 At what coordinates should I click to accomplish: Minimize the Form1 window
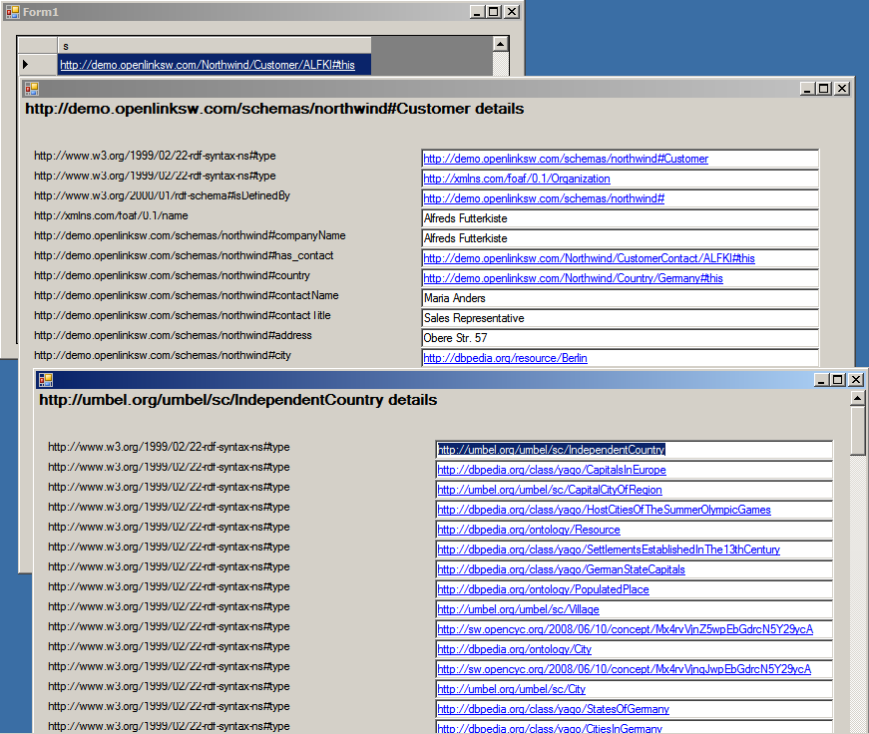click(x=476, y=11)
